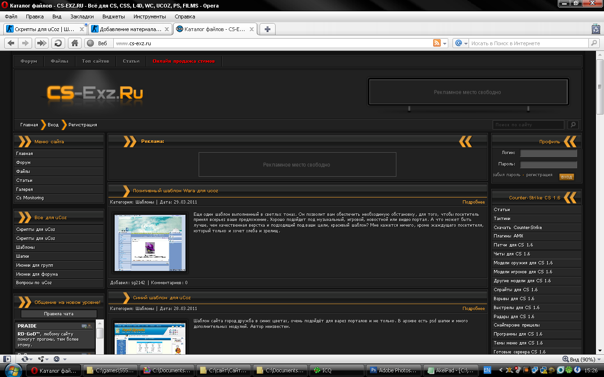This screenshot has height=377, width=604.
Task: Click into the Логин input field
Action: click(x=548, y=153)
